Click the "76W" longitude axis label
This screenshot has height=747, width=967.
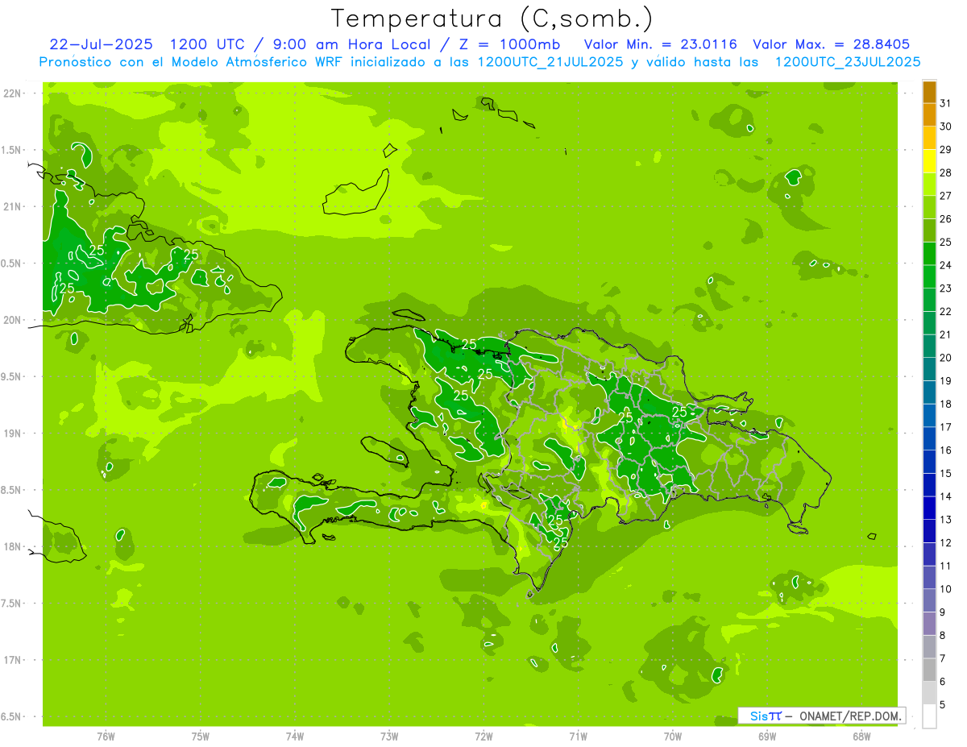coord(106,736)
